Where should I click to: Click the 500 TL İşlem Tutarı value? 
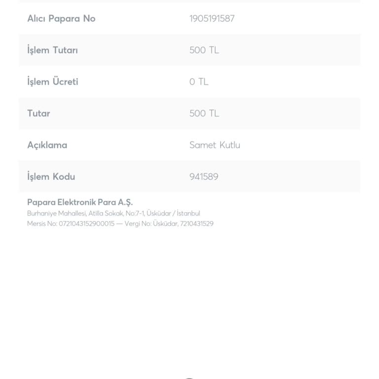coord(204,50)
